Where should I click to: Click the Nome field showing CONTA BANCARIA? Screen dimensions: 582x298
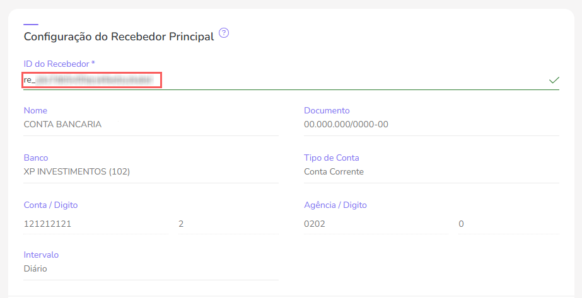click(x=151, y=124)
